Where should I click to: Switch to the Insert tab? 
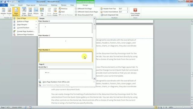[21, 5]
